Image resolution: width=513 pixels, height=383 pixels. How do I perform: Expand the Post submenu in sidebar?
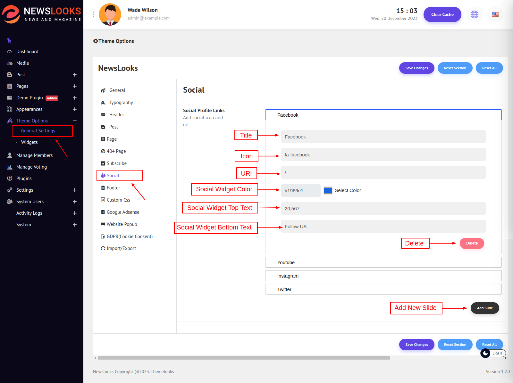[74, 75]
